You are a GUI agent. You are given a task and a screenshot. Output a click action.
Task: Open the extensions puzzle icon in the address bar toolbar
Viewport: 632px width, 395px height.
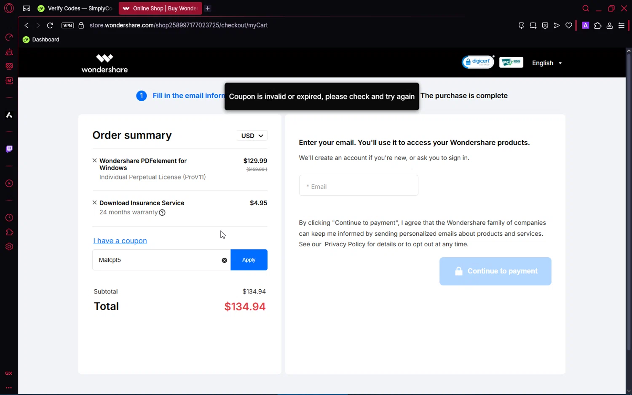(x=597, y=26)
